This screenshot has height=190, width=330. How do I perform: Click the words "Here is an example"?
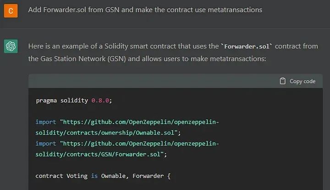click(58, 46)
